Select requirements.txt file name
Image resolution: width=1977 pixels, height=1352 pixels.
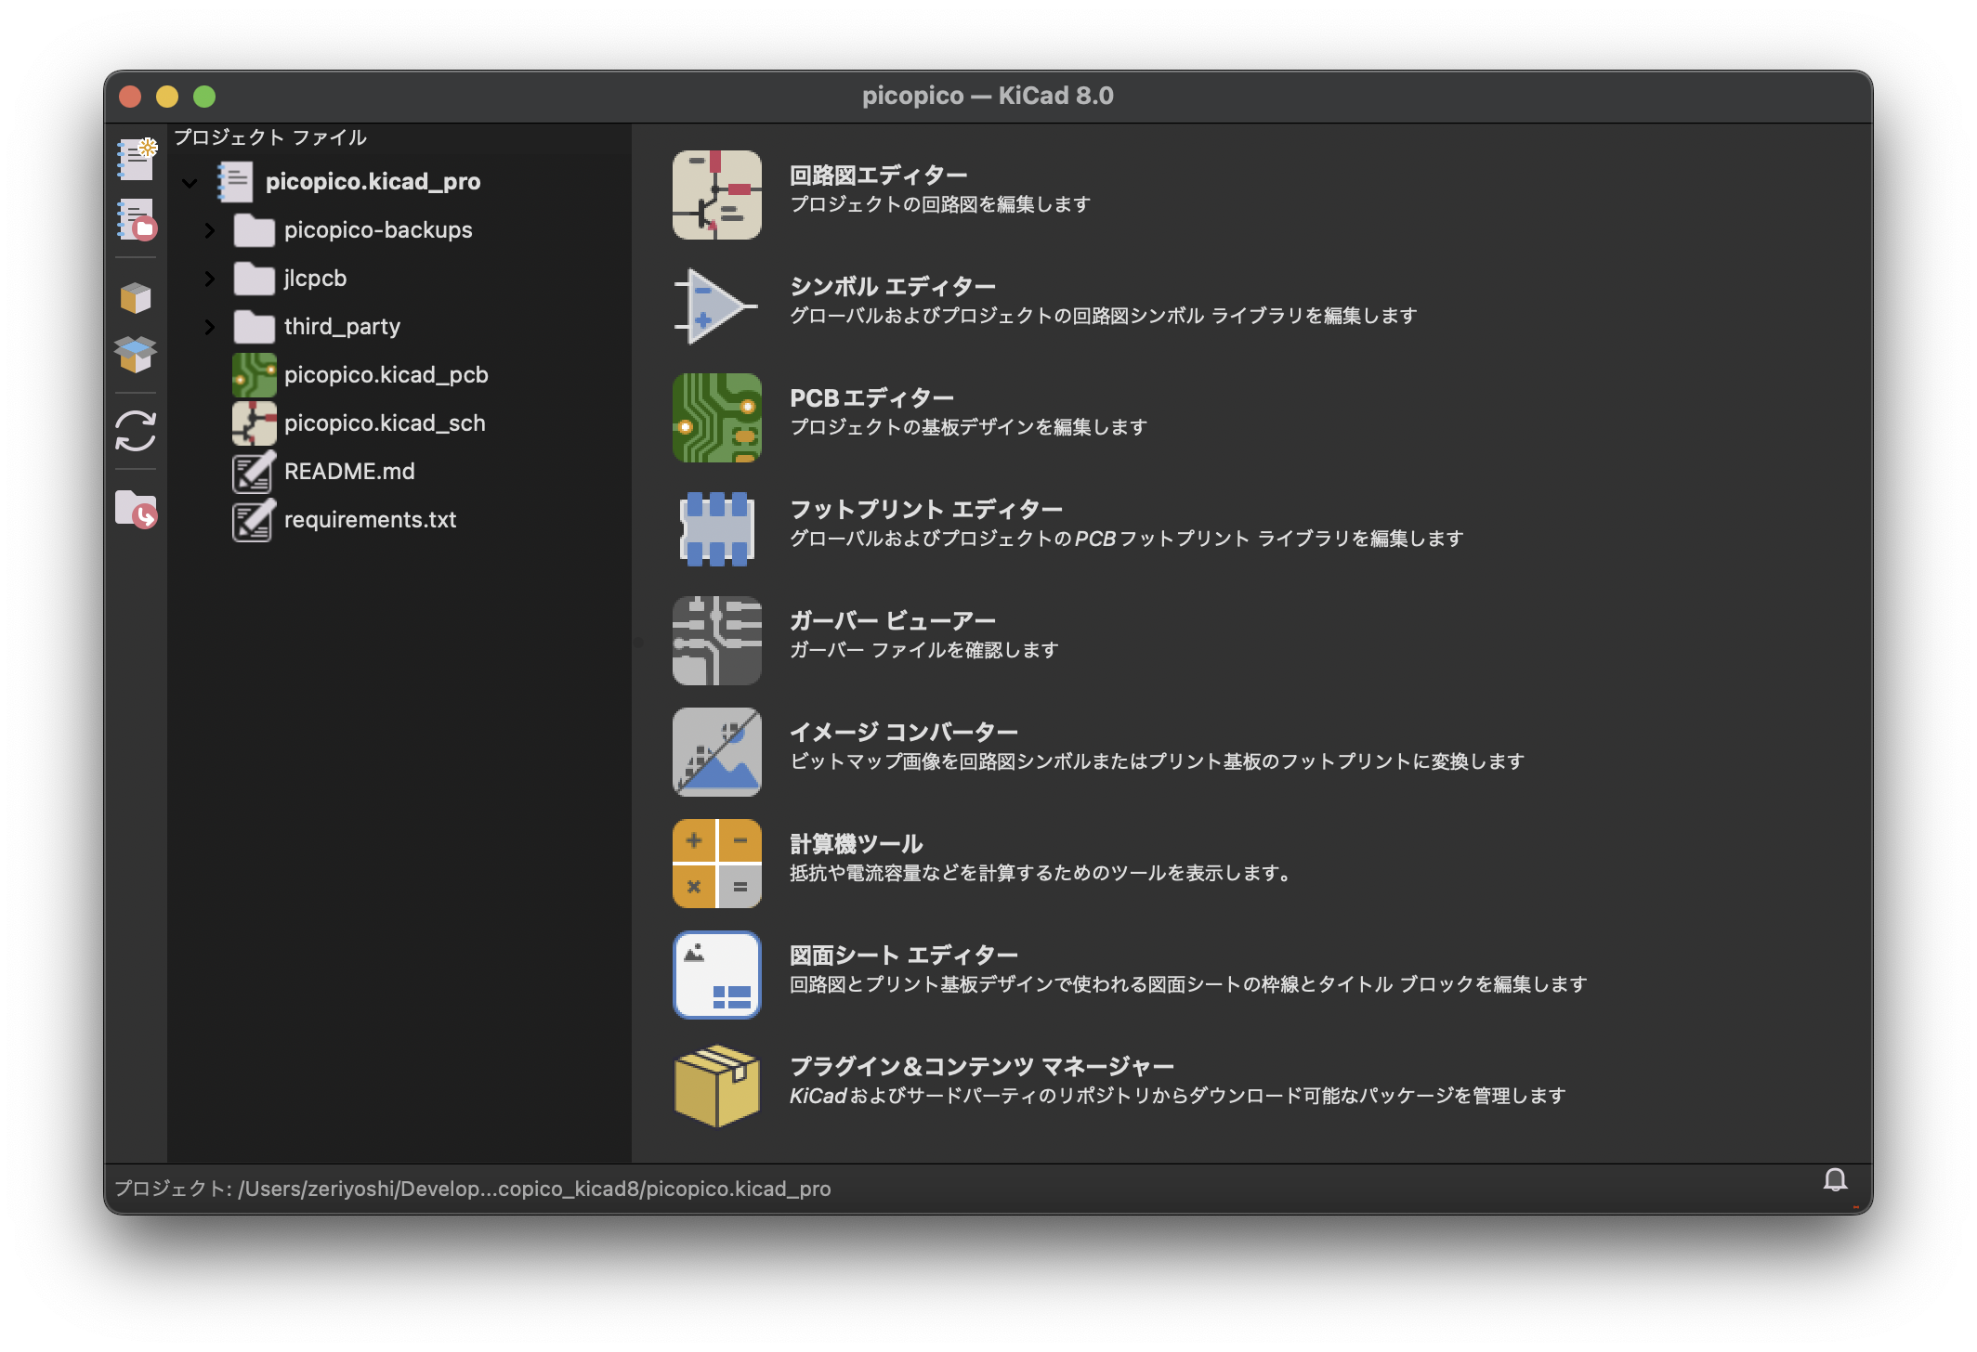(x=370, y=520)
